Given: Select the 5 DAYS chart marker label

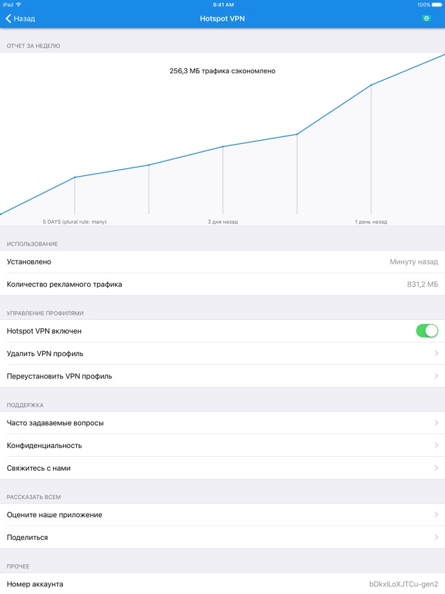Looking at the screenshot, I should (x=75, y=222).
